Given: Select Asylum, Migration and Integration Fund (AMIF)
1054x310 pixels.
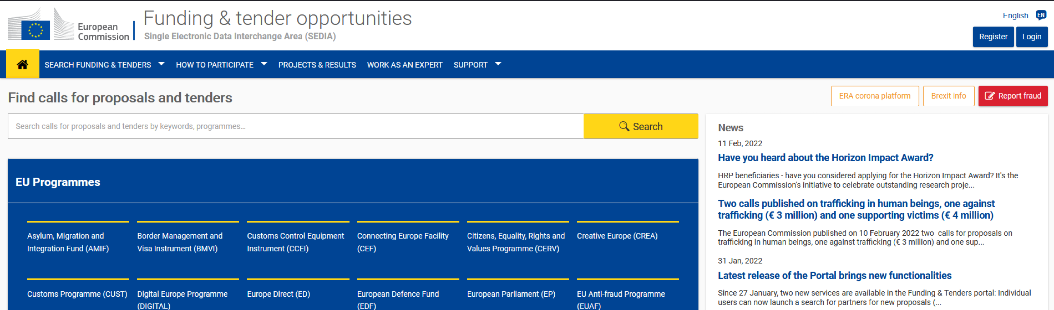Looking at the screenshot, I should (68, 242).
